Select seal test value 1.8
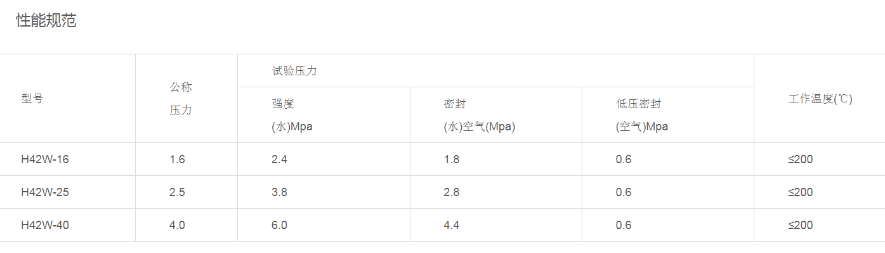This screenshot has width=885, height=253. (452, 159)
